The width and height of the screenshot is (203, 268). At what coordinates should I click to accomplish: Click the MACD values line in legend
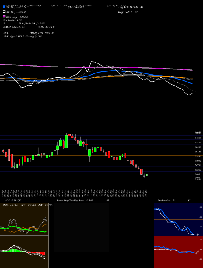pyautogui.click(x=29, y=27)
